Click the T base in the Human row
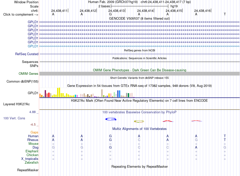Viewport: 240px width, 176px height. click(225, 136)
